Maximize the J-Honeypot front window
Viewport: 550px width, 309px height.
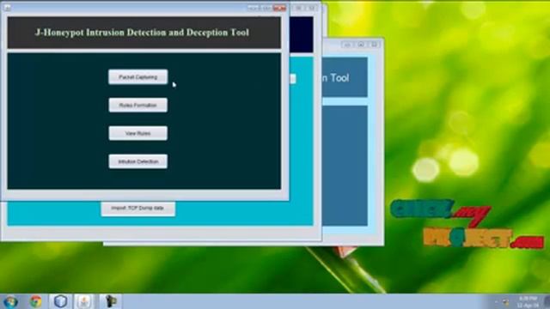point(266,8)
